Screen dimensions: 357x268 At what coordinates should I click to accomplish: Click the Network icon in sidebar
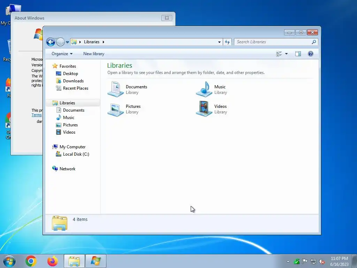point(55,169)
